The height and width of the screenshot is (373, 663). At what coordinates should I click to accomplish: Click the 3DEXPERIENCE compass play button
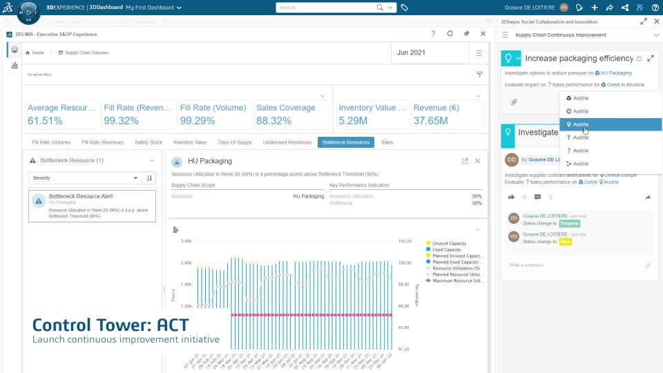[x=29, y=12]
